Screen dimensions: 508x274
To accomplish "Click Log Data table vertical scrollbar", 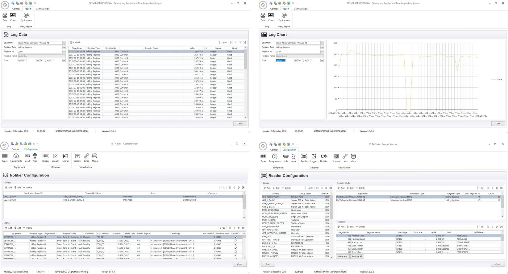I will coord(246,83).
